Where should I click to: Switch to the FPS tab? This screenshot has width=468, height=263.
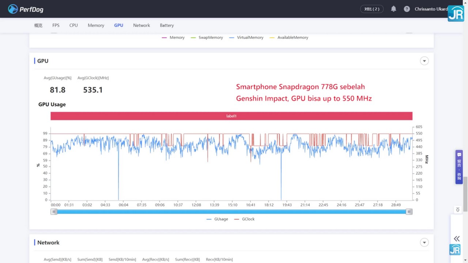56,26
